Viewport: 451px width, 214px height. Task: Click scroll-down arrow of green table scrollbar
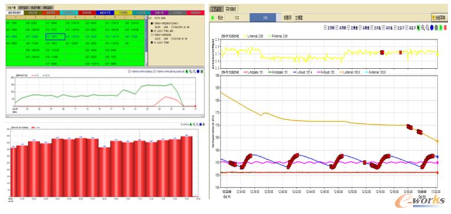(146, 64)
